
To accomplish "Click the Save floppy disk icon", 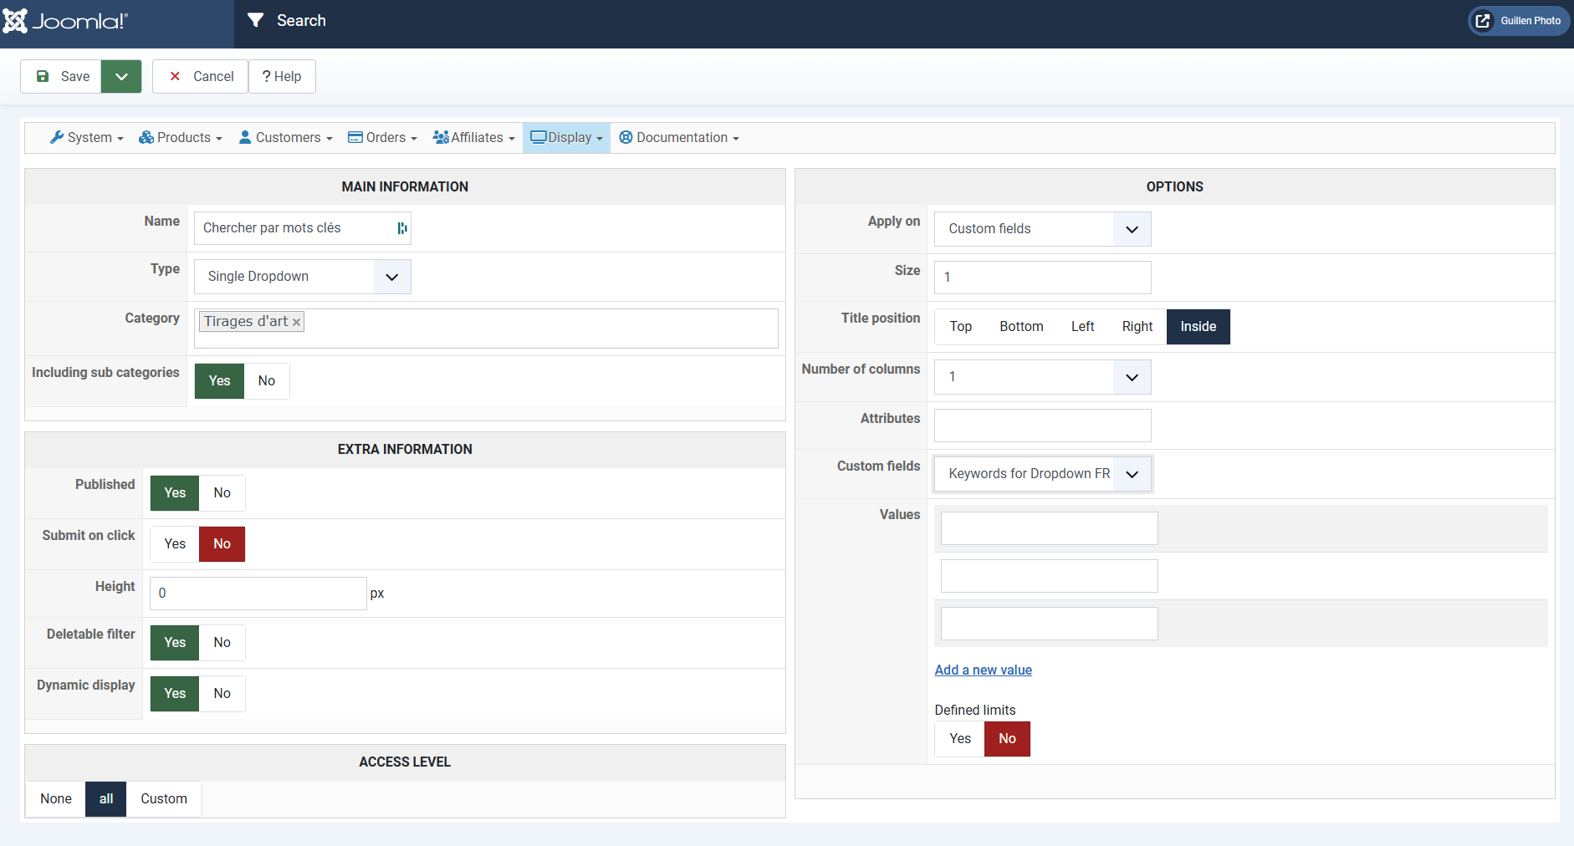I will (x=43, y=76).
